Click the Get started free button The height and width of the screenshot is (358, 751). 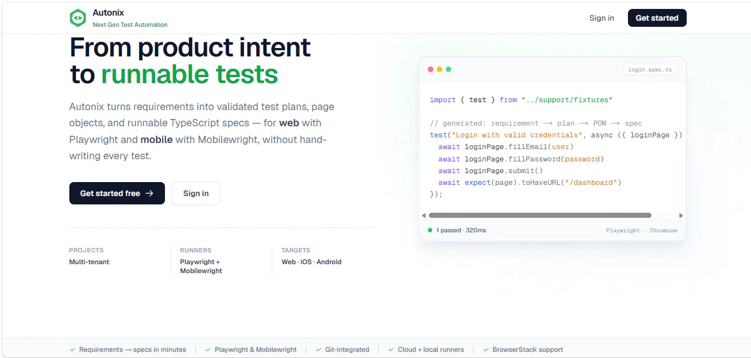(x=117, y=193)
